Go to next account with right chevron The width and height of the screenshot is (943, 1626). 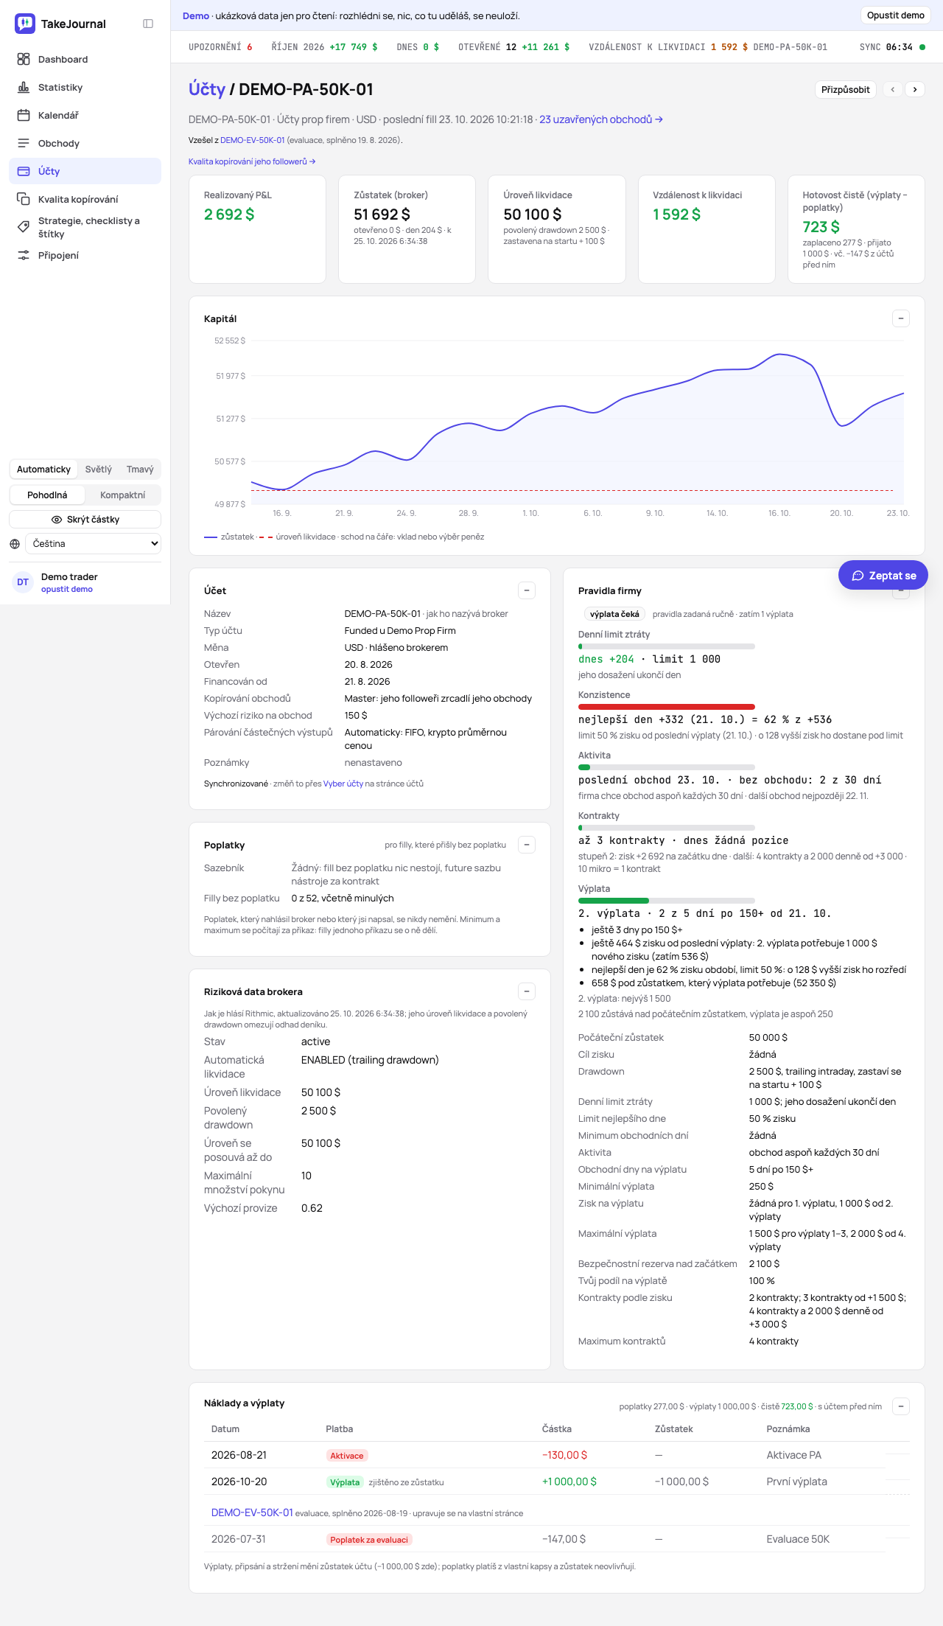[x=915, y=89]
